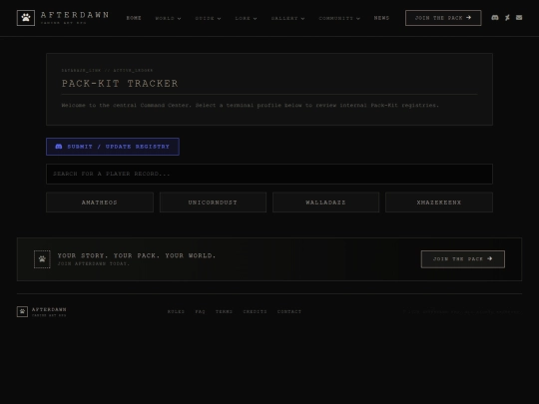Click Join the Pack button in banner
Viewport: 539px width, 404px height.
coord(463,259)
